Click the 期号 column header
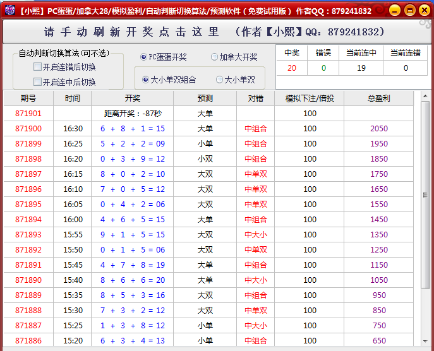This screenshot has width=434, height=351. 28,98
